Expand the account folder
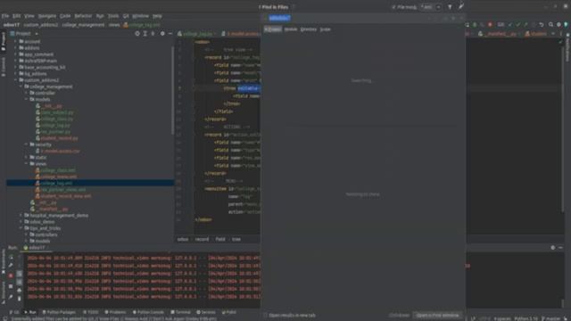Viewport: 571px width, 321px height. click(16, 42)
